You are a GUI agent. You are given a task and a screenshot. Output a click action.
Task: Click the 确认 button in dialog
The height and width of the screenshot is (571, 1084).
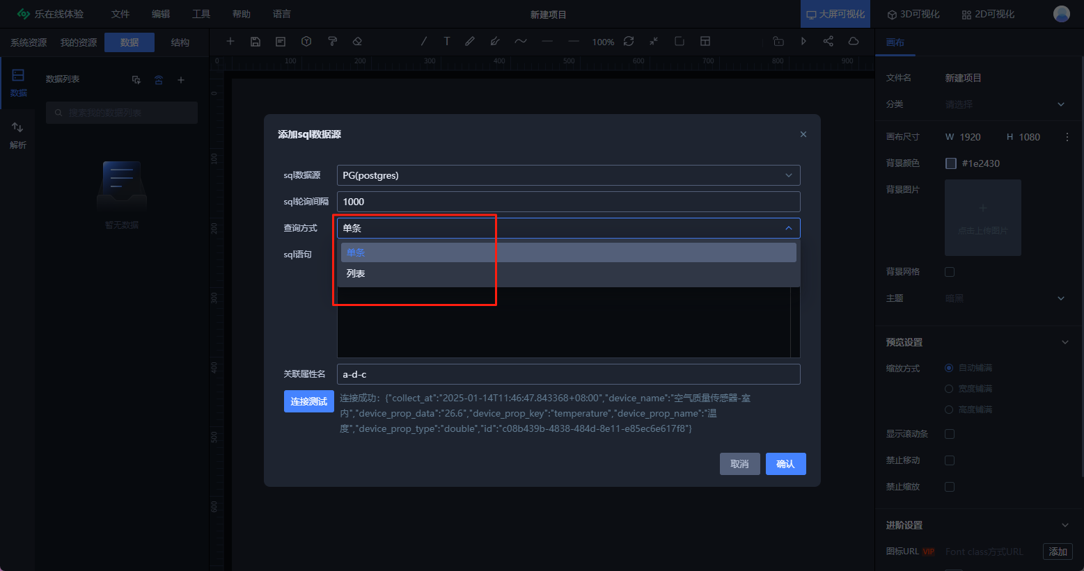786,464
